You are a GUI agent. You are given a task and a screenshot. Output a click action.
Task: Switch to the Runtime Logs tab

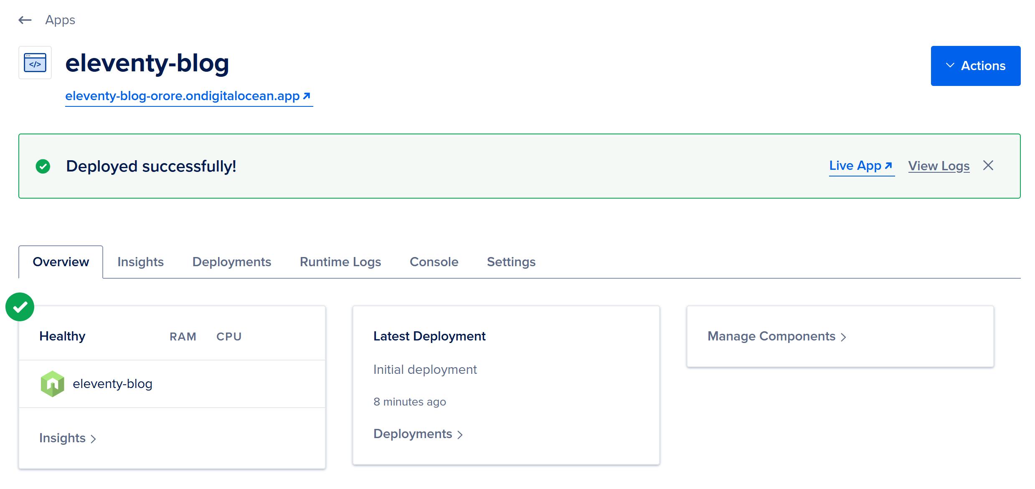coord(340,262)
